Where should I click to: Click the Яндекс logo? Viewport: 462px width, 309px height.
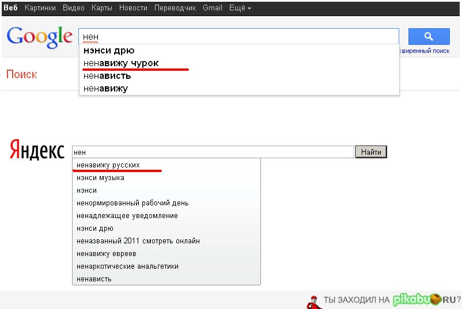[x=37, y=150]
